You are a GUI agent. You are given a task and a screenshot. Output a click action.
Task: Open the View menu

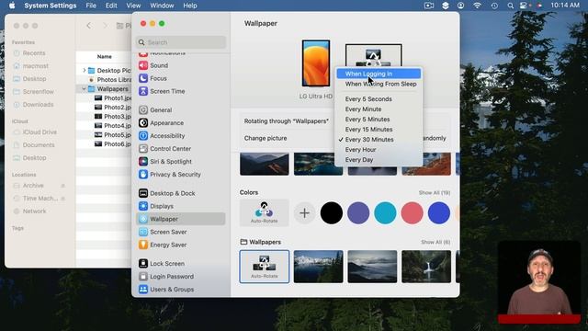[x=133, y=6]
